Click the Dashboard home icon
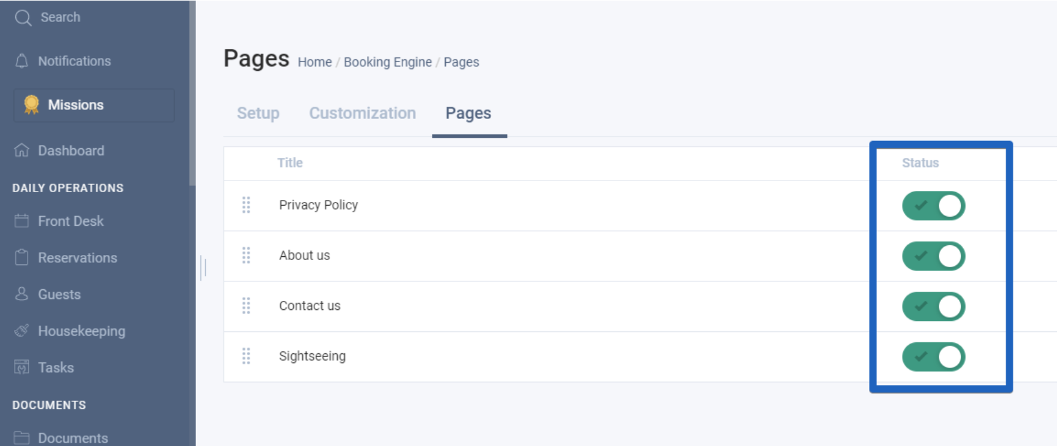 coord(21,150)
